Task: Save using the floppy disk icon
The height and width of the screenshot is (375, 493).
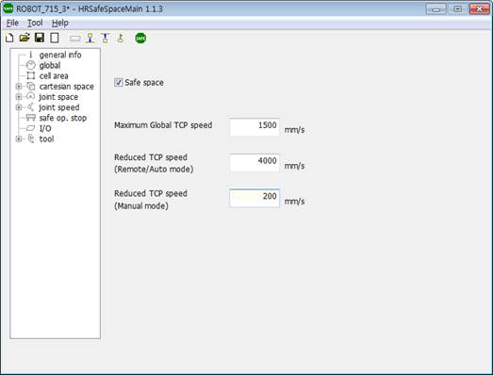Action: pyautogui.click(x=40, y=38)
